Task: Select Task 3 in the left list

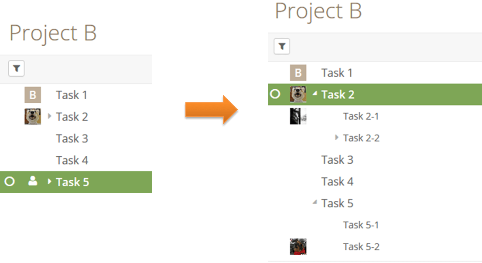Action: click(x=72, y=138)
